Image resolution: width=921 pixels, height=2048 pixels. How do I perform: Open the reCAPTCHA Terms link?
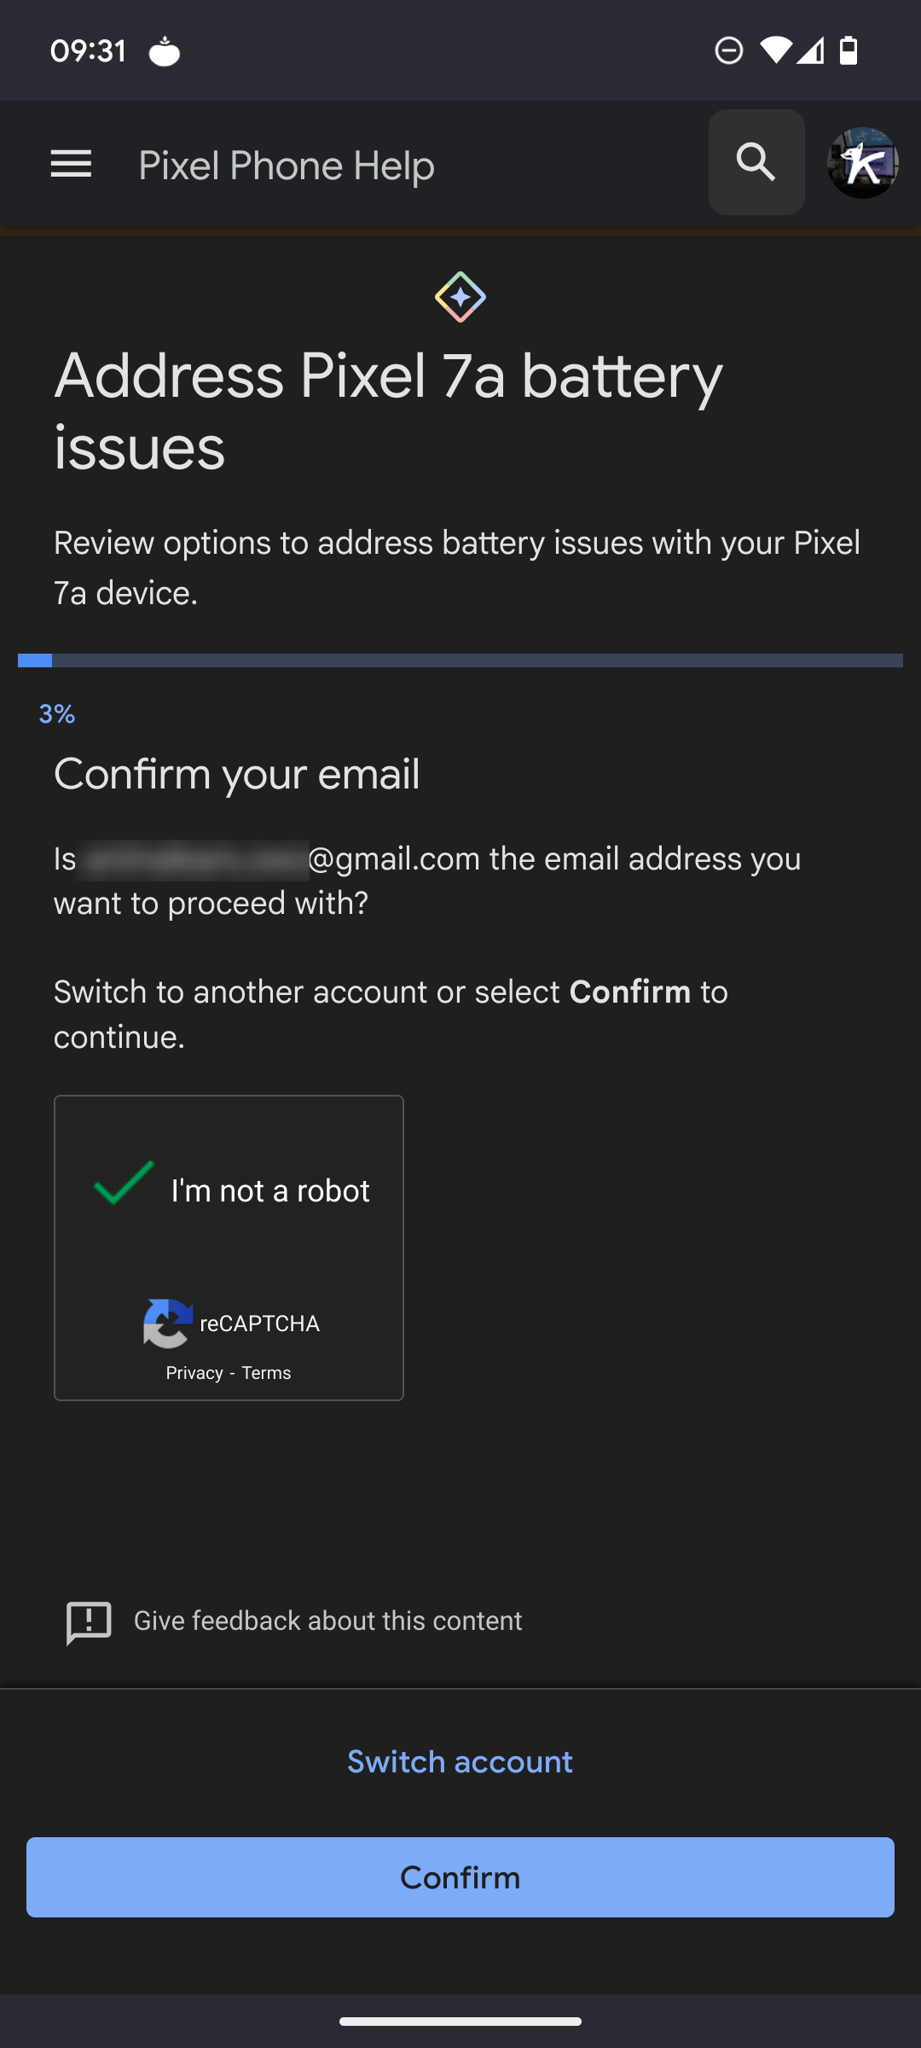coord(266,1373)
